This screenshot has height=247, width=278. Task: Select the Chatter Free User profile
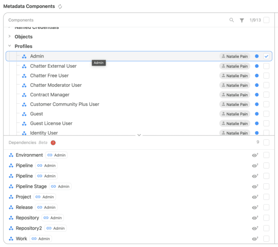coord(49,76)
